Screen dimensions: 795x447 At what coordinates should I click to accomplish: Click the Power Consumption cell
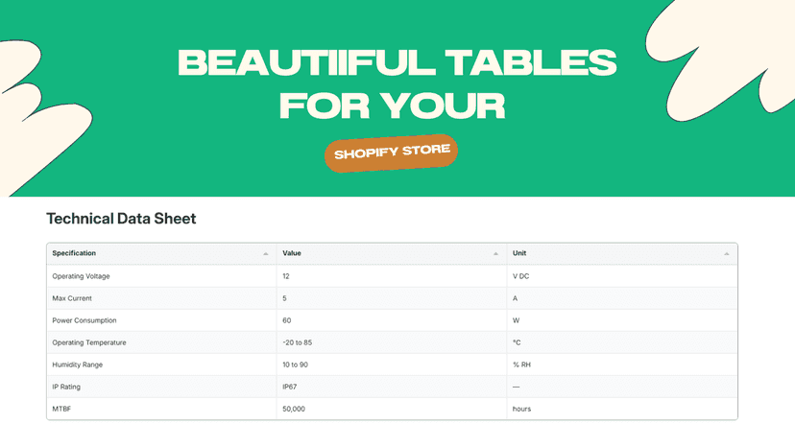click(161, 320)
